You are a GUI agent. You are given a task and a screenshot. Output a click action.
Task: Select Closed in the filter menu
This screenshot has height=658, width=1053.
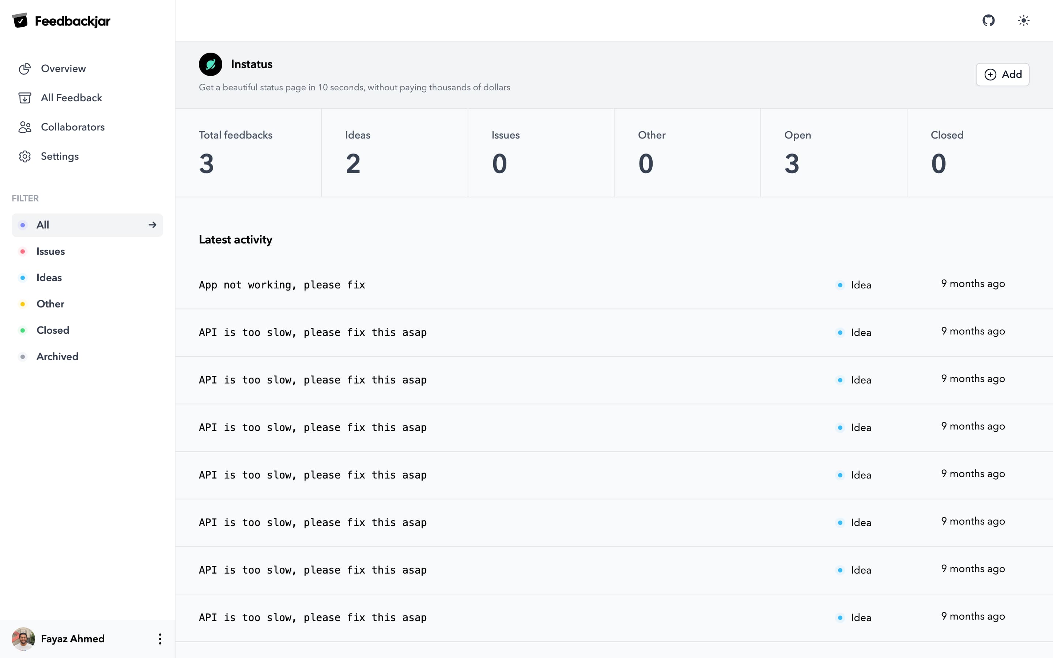click(52, 330)
